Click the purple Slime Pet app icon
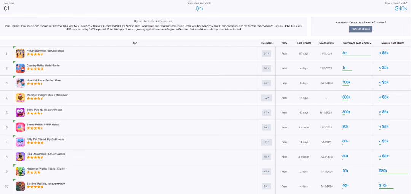 click(20, 113)
